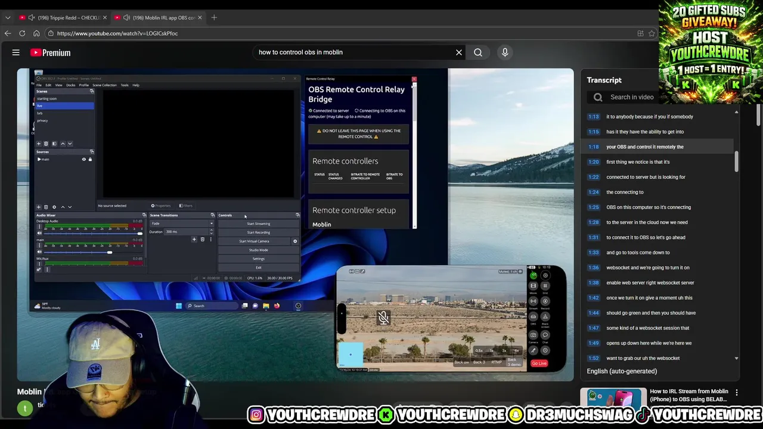Focus the Search in video field
763x429 pixels.
632,97
